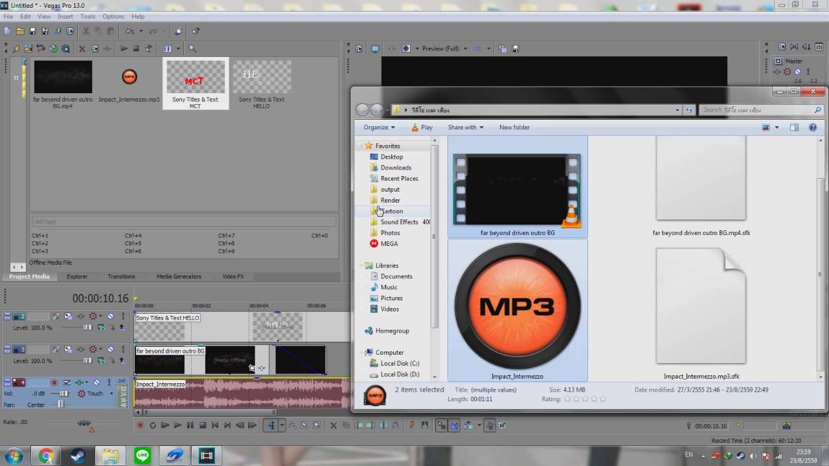
Task: Switch to the Transitions tab
Action: pyautogui.click(x=121, y=276)
